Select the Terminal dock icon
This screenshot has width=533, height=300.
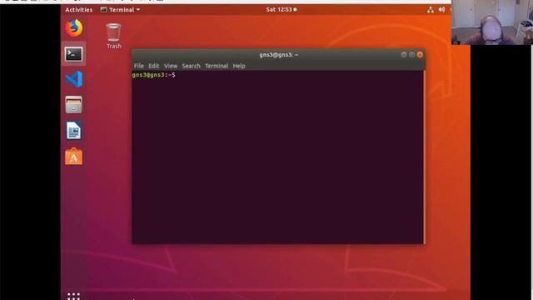click(74, 54)
